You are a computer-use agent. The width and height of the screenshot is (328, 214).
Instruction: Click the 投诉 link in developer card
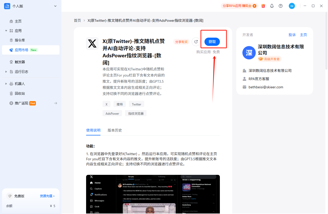click(x=292, y=35)
